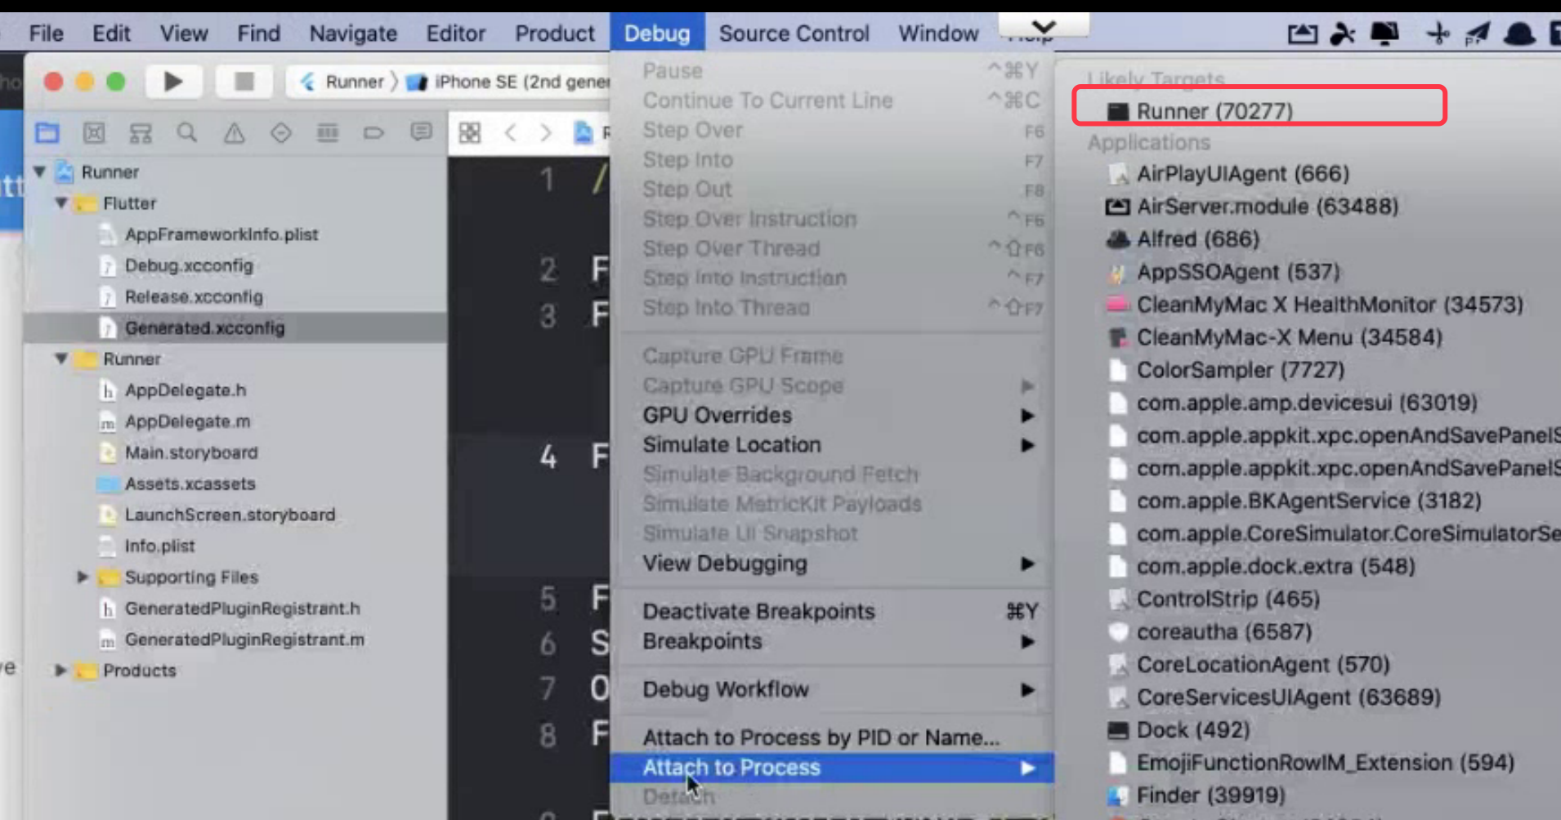The height and width of the screenshot is (820, 1561).
Task: Expand the Products folder
Action: [x=60, y=670]
